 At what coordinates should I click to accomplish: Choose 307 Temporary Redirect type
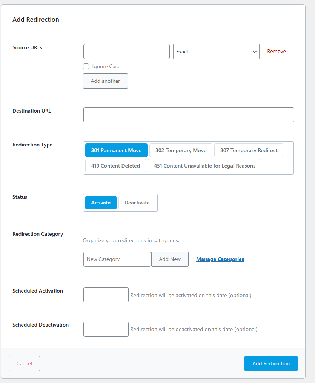249,150
